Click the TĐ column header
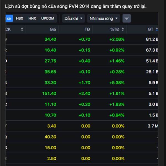Image resolution: width=166 pixels, height=166 pixels. pyautogui.click(x=87, y=29)
